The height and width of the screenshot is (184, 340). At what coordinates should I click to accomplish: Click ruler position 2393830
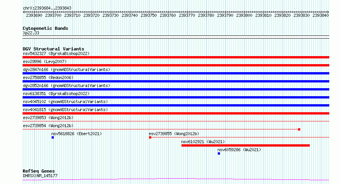click(x=301, y=15)
